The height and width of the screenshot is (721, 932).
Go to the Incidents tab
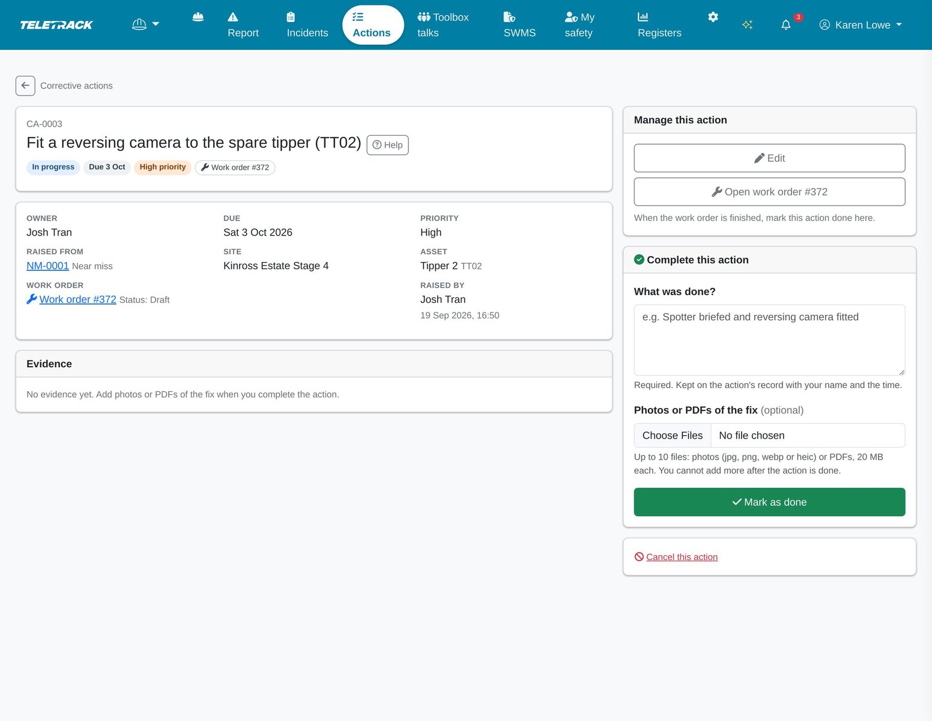tap(307, 25)
